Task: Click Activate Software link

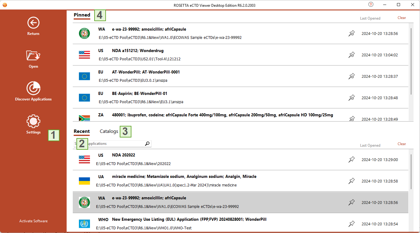Action: click(33, 221)
